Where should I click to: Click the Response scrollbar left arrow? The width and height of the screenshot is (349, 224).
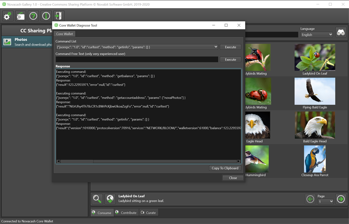59,161
